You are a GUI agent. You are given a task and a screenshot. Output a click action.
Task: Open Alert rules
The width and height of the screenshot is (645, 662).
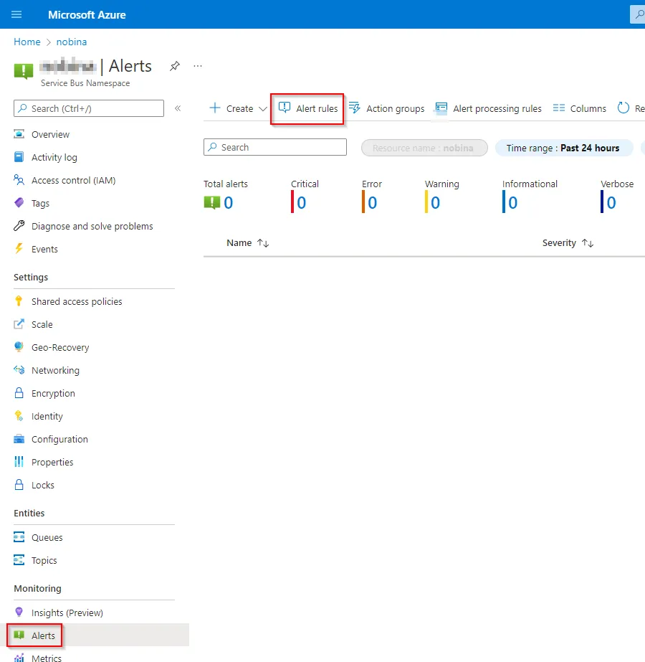point(308,108)
